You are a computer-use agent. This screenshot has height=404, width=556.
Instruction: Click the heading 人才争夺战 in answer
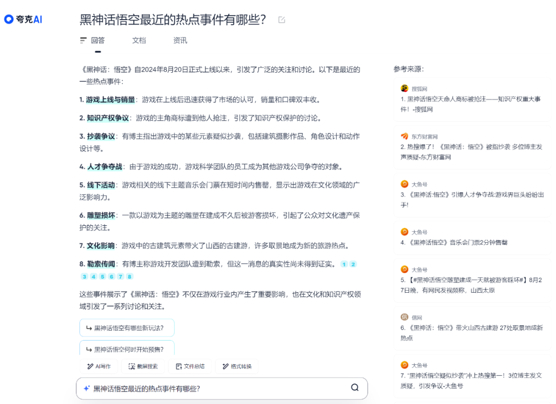pos(105,166)
